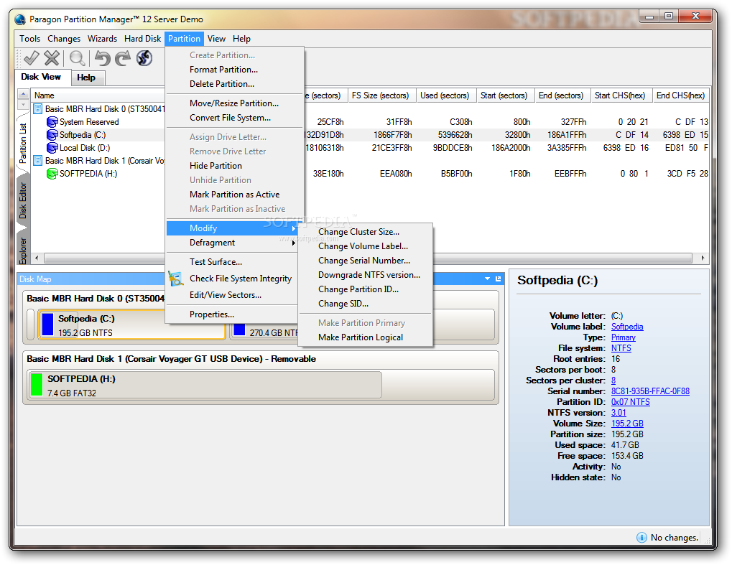Choose Test Surface... menu item
Screen dimensions: 732x565
[x=232, y=262]
